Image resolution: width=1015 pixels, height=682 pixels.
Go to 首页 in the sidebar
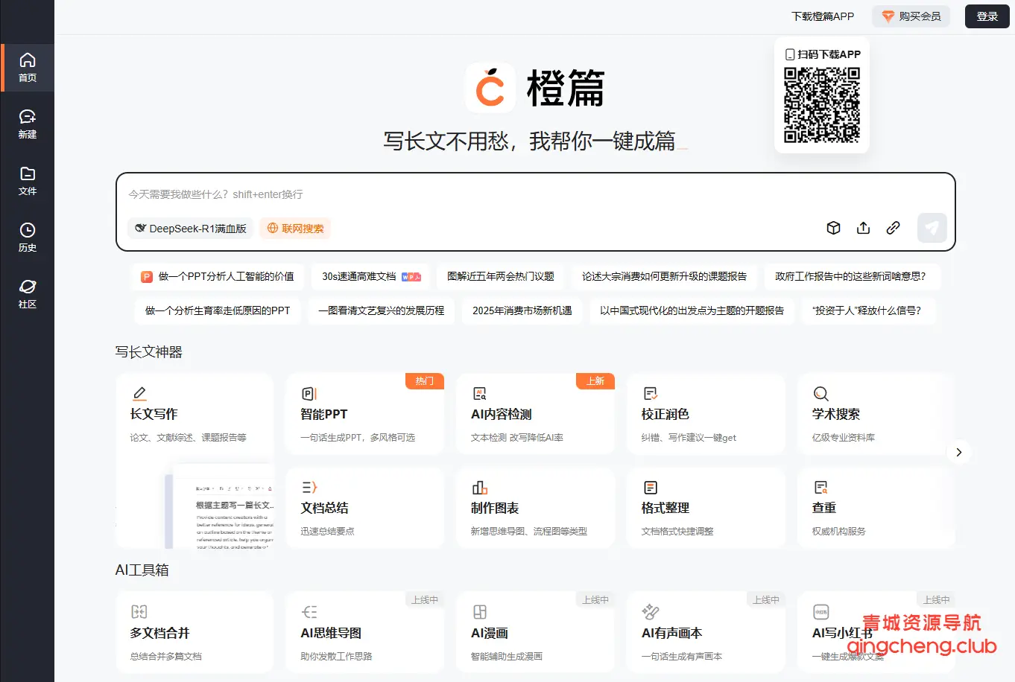point(28,67)
